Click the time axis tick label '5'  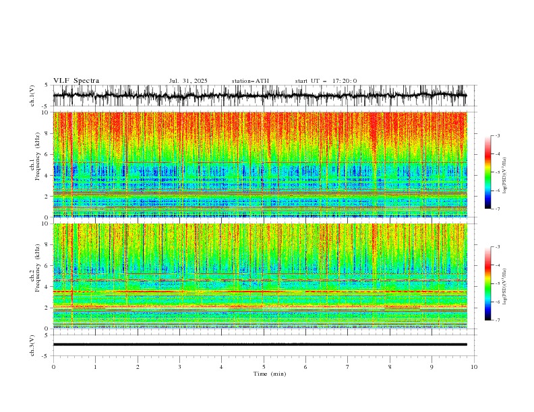pyautogui.click(x=264, y=367)
